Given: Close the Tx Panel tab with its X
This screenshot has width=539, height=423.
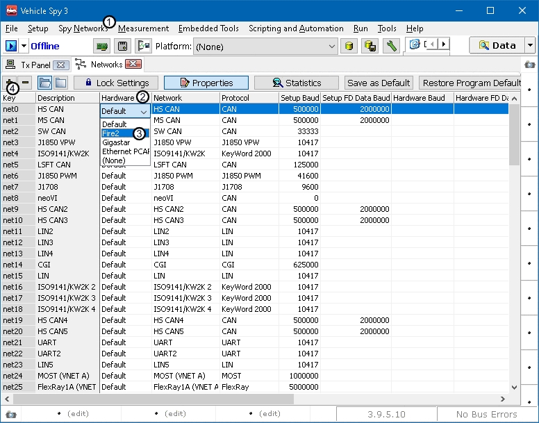Looking at the screenshot, I should point(60,65).
